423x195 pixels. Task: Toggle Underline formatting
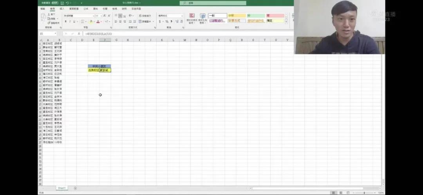point(74,21)
